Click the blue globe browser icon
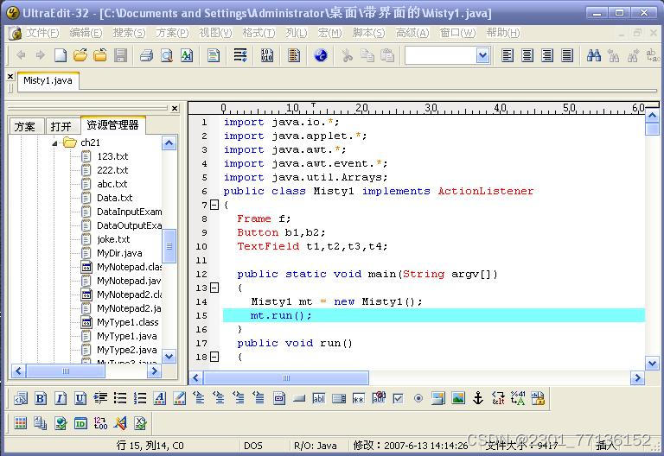Screen dimensions: 664x456 coord(321,55)
